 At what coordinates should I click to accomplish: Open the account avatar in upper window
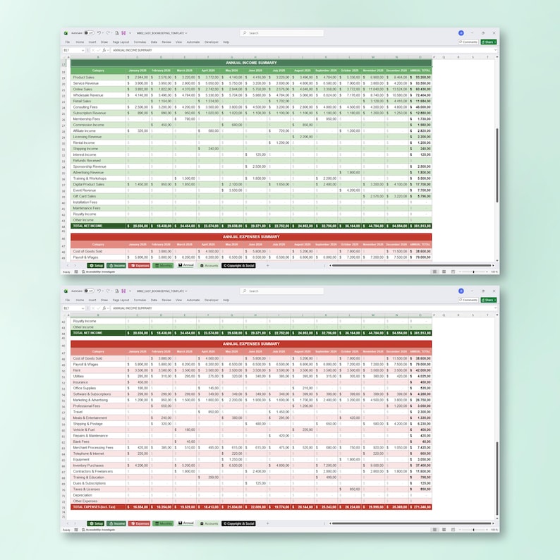tap(461, 33)
